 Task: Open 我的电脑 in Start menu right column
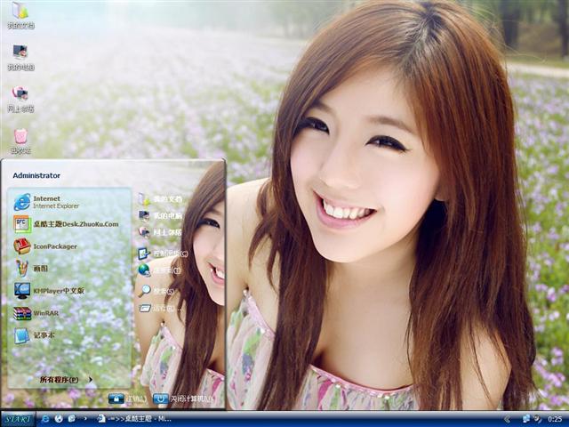pos(160,215)
